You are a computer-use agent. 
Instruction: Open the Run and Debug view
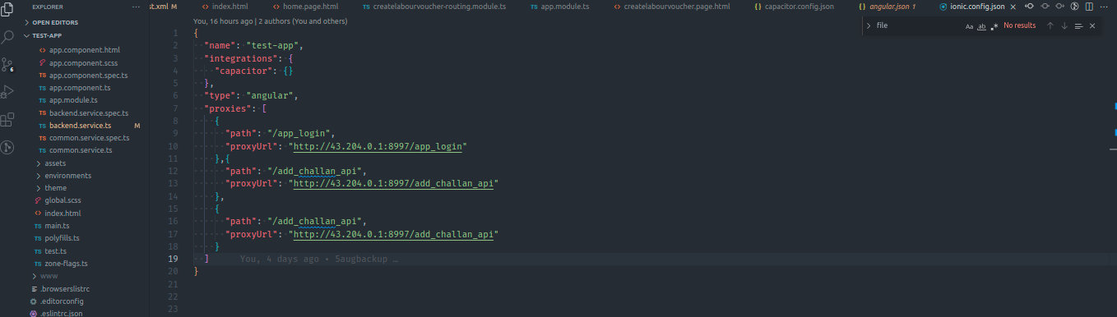point(7,92)
